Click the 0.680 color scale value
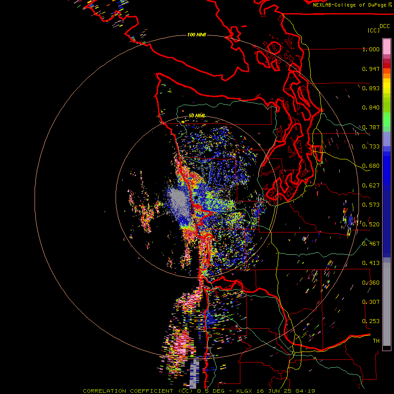 [x=371, y=166]
